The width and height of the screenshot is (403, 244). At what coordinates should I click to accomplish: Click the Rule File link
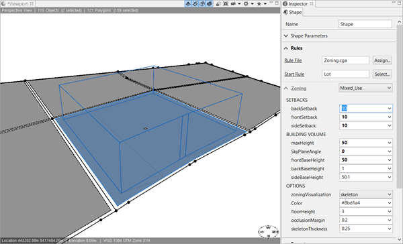[x=293, y=60]
